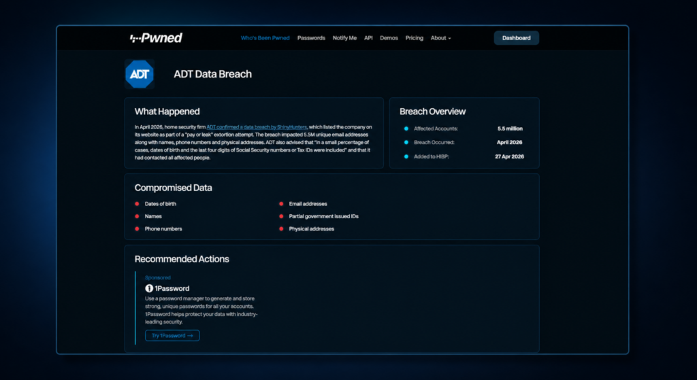Screen dimensions: 697x380
Task: Click the Breach Overview heading
Action: [x=432, y=111]
